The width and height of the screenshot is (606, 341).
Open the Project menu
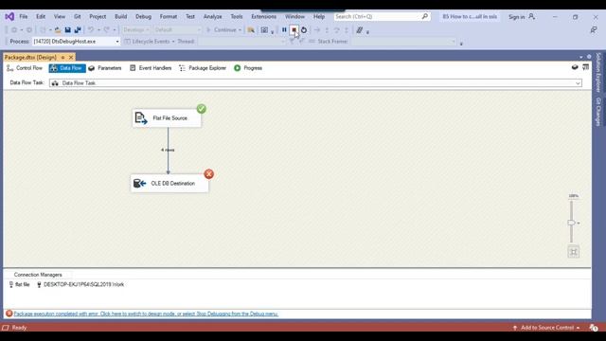point(98,17)
